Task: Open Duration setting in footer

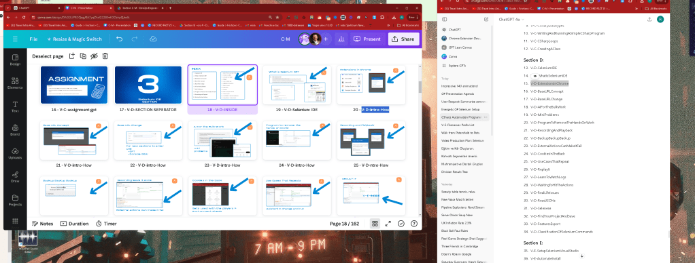Action: tap(75, 224)
